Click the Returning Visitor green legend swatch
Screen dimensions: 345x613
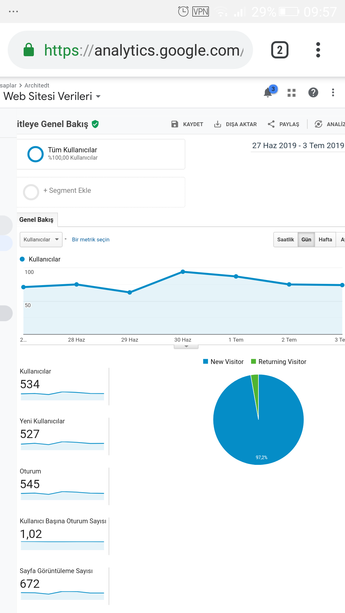(254, 361)
